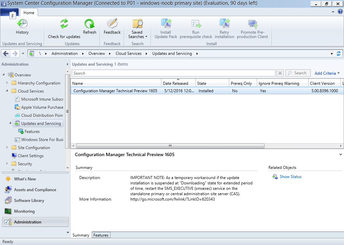Click Updates and Servicing breadcrumb segment
This screenshot has height=245, width=344.
pyautogui.click(x=172, y=54)
